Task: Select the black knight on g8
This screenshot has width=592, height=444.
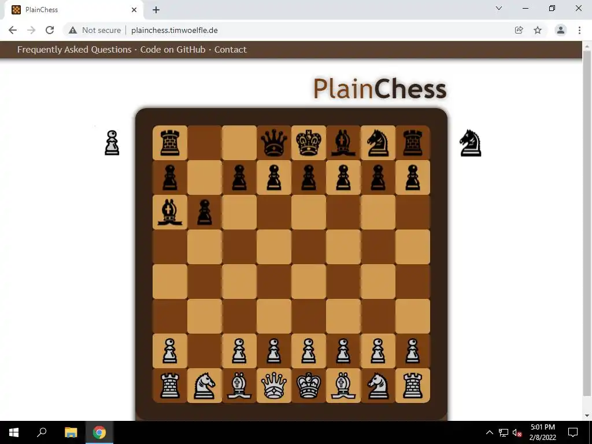Action: tap(378, 143)
